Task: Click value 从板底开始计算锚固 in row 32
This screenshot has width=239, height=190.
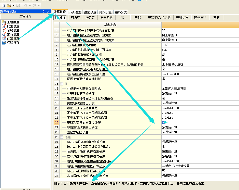Action: (x=176, y=166)
